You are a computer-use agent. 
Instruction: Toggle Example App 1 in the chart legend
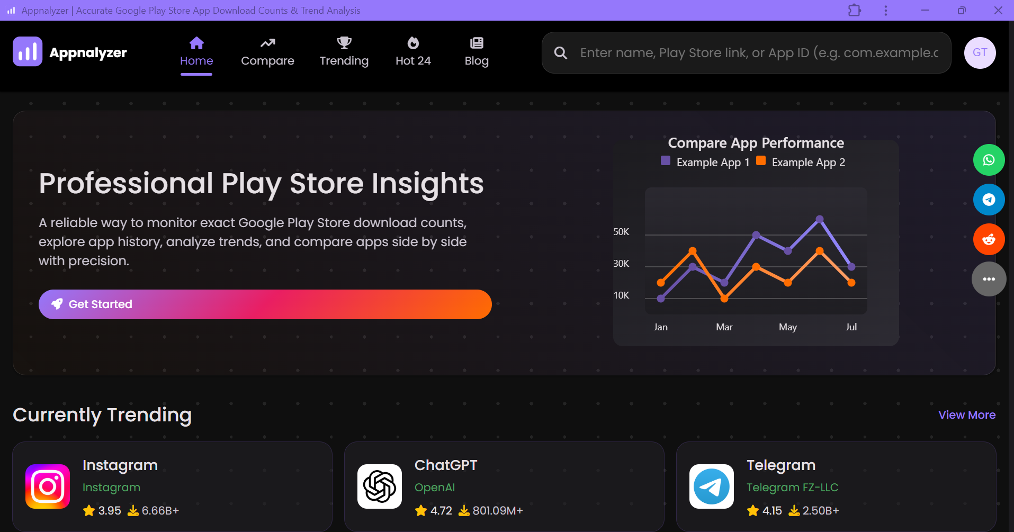[705, 162]
